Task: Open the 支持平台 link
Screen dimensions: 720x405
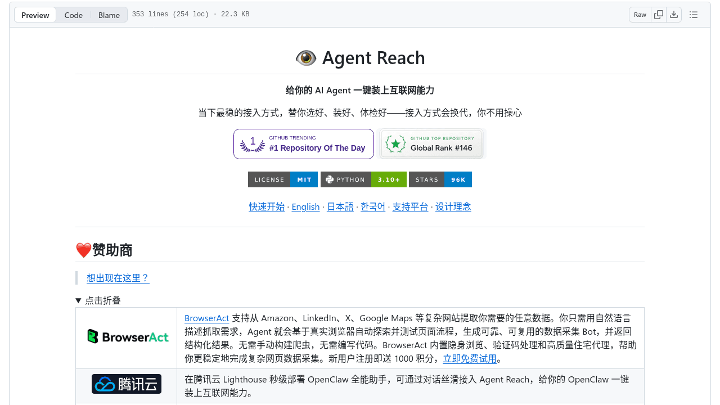Action: (x=410, y=206)
